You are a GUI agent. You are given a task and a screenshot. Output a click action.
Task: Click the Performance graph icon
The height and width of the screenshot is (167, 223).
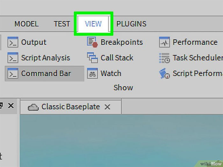pyautogui.click(x=164, y=42)
